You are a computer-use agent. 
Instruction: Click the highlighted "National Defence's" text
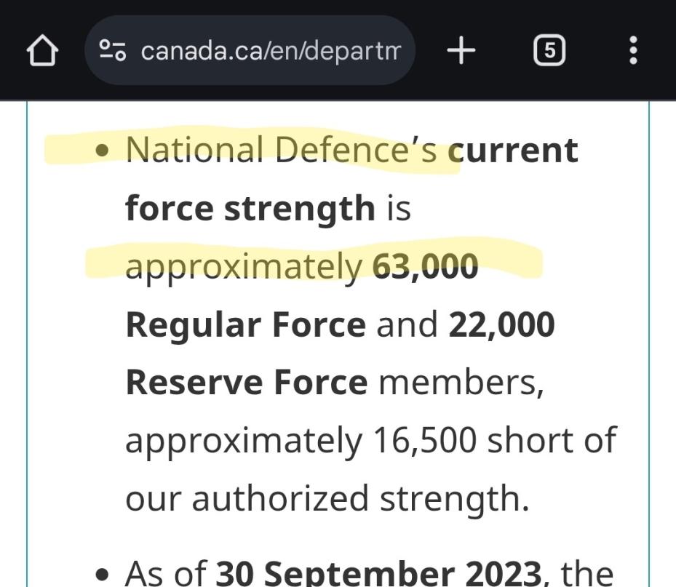point(282,150)
